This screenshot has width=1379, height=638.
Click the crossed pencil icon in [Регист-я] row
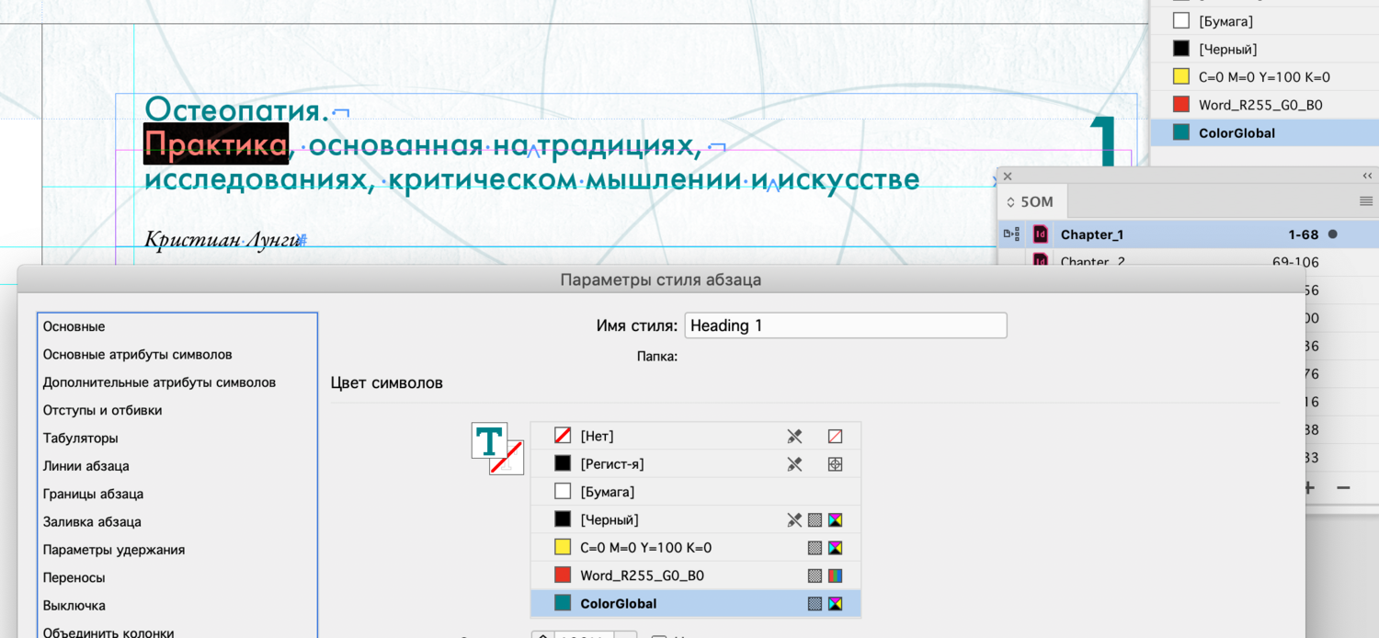[794, 464]
